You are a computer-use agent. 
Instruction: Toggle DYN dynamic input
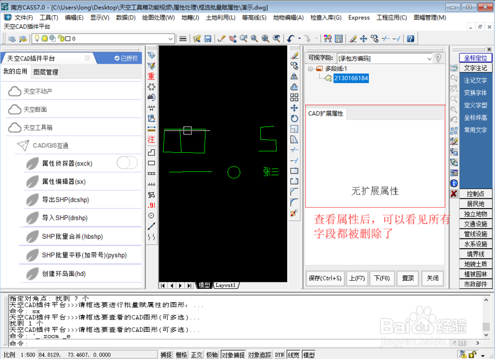(279, 355)
